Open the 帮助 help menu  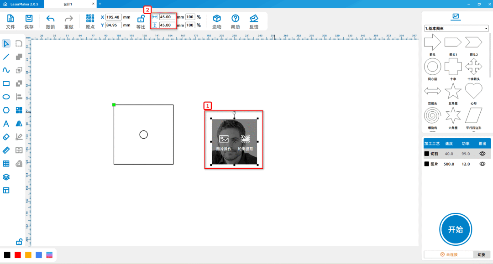(235, 19)
